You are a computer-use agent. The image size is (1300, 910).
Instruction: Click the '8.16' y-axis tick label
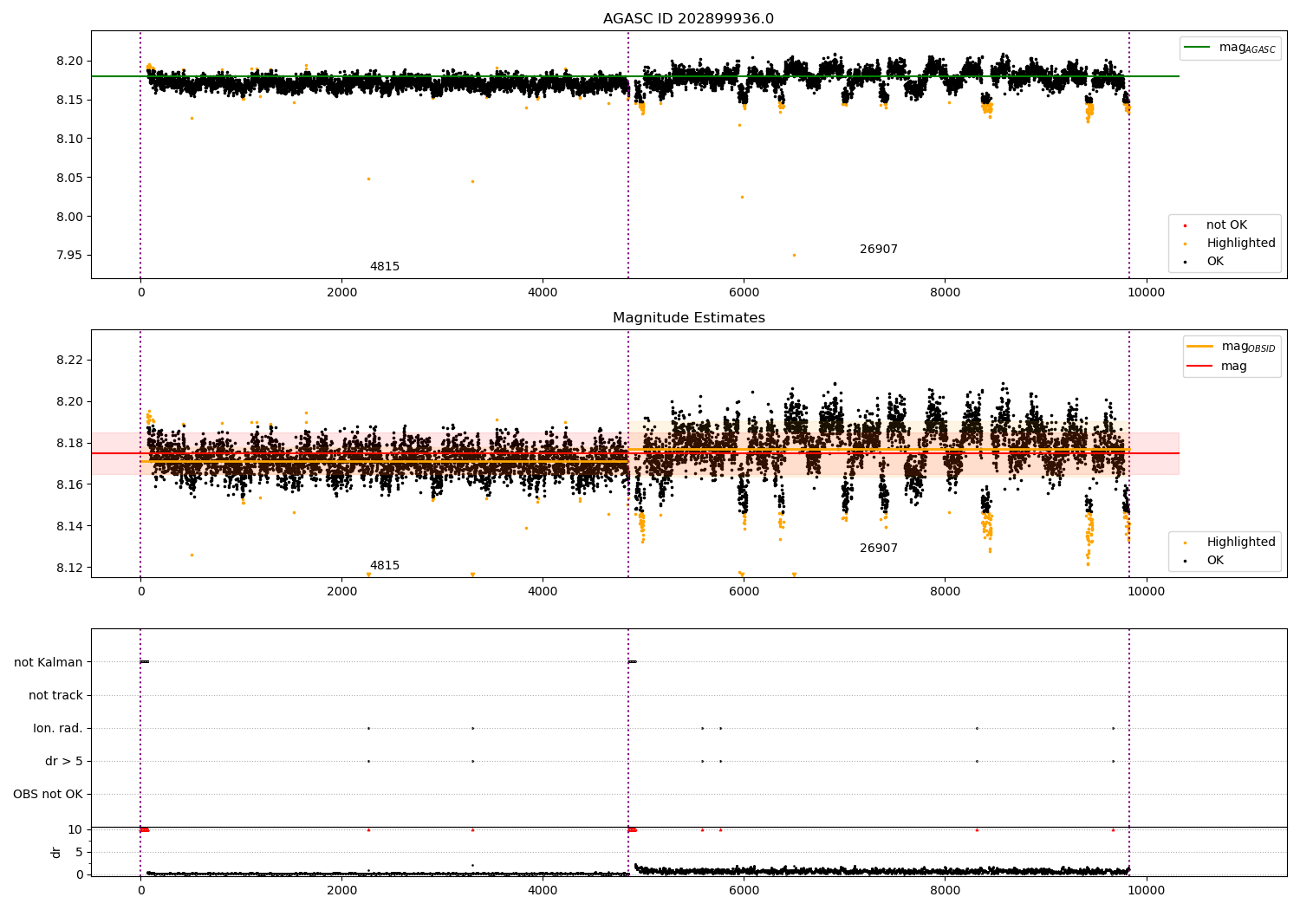click(x=69, y=484)
